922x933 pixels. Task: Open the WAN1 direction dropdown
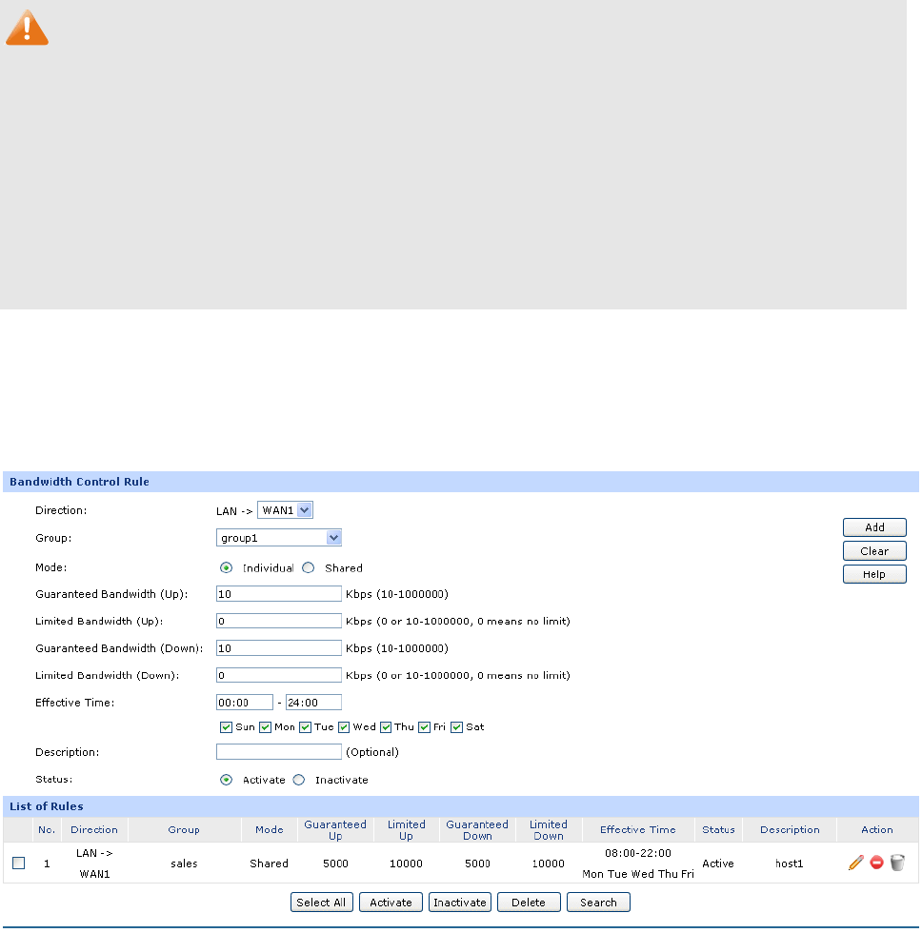click(x=285, y=510)
